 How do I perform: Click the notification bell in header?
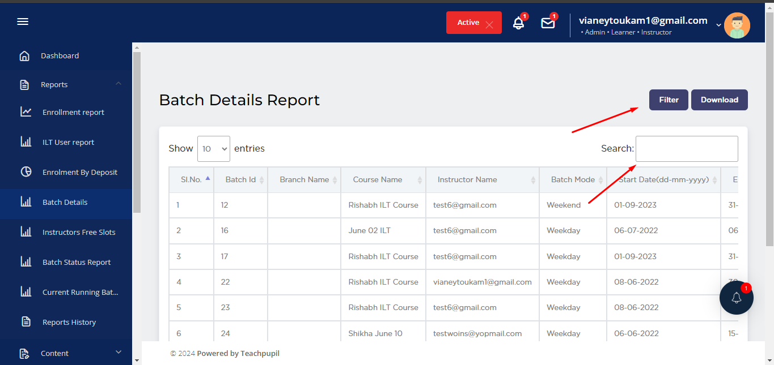(518, 23)
